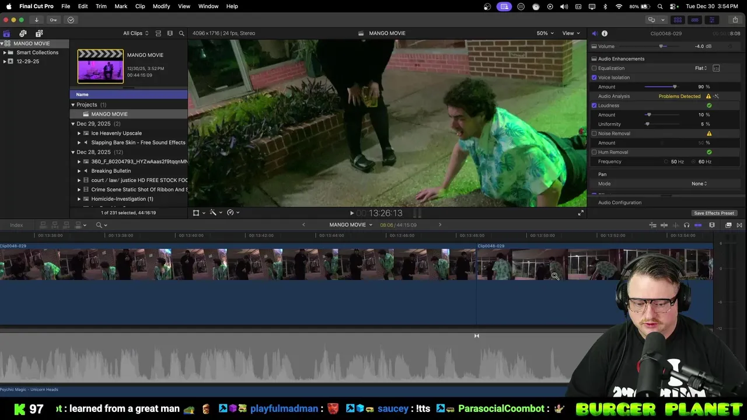Toggle filmstrip or list clip view
Image resolution: width=747 pixels, height=420 pixels.
[x=158, y=33]
